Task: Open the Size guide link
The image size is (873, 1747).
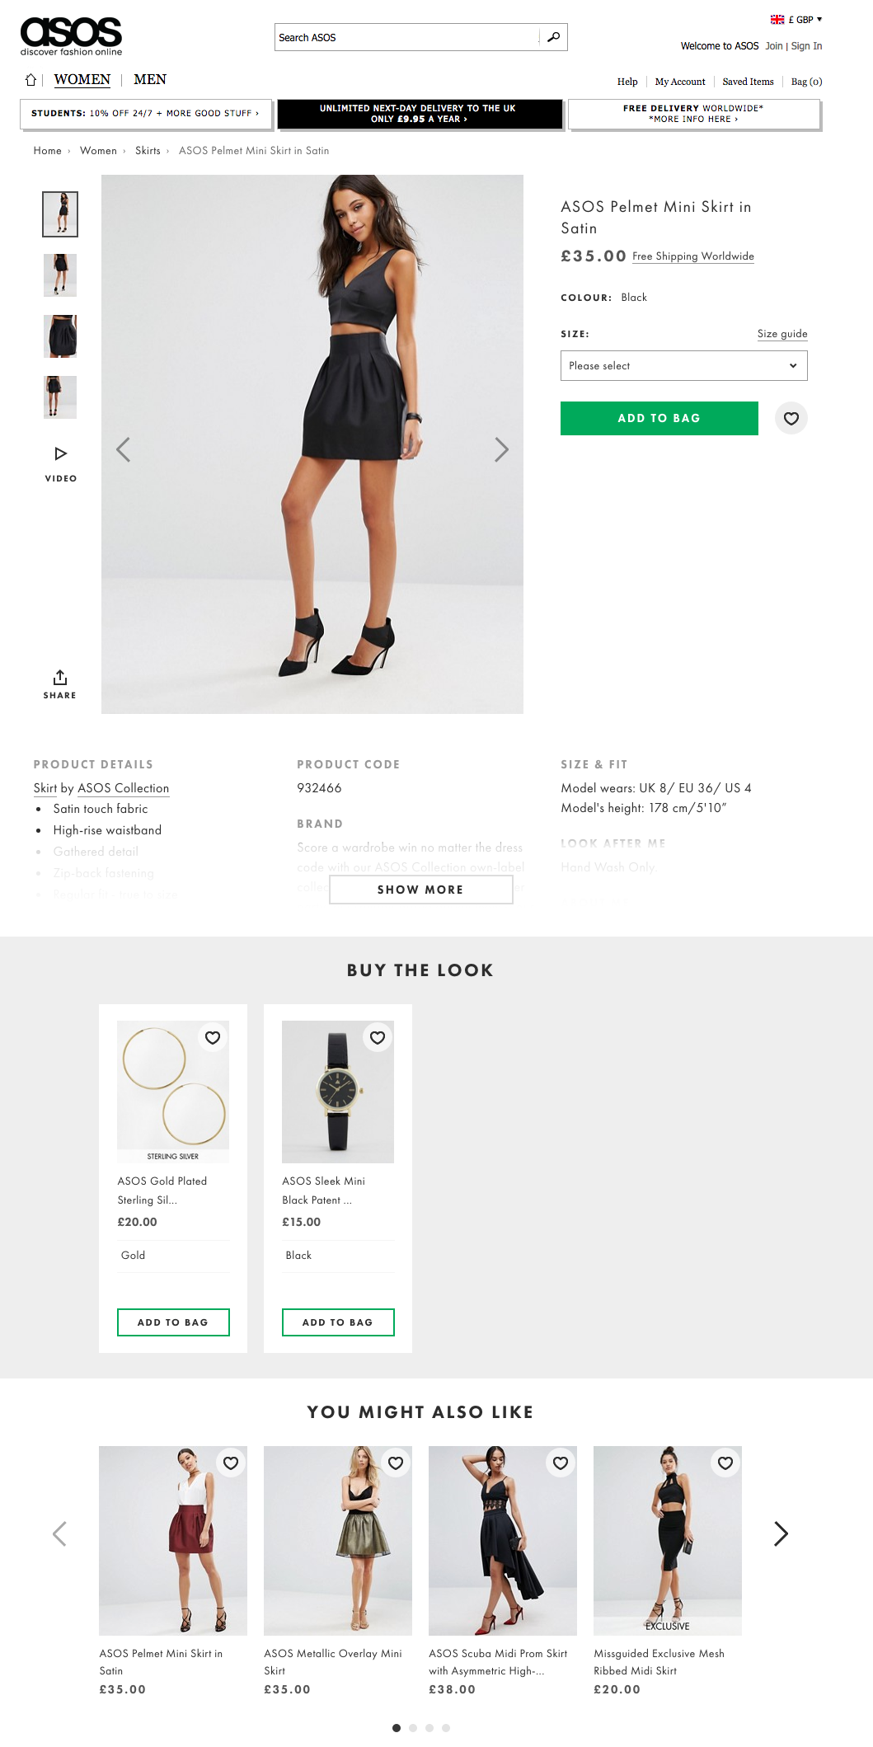Action: [x=782, y=334]
